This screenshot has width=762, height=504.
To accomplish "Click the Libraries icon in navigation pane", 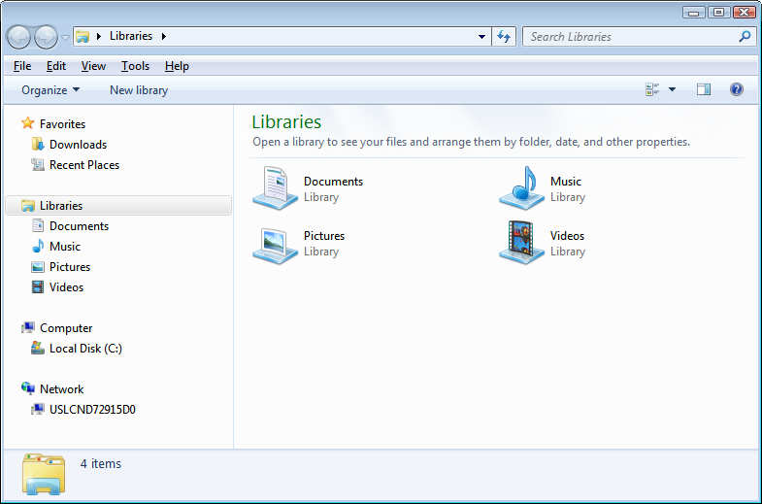I will click(x=28, y=206).
